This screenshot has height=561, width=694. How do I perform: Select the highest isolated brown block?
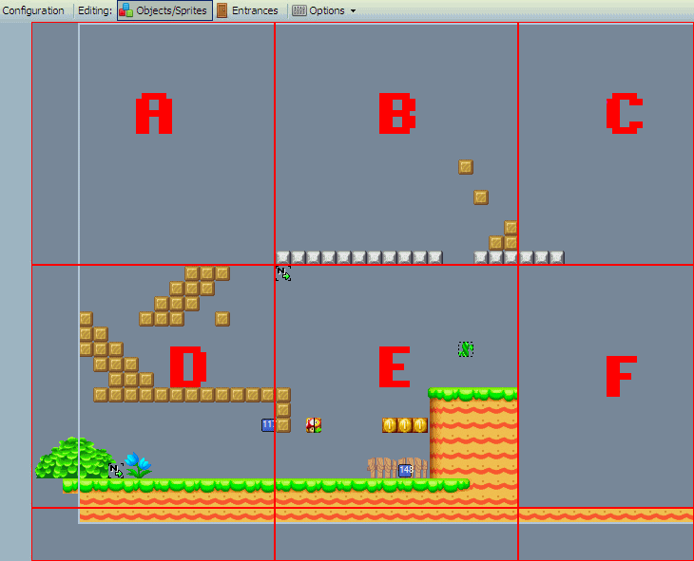click(466, 167)
